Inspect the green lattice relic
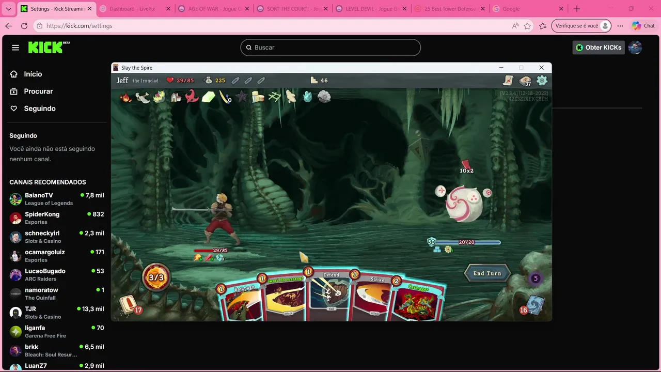This screenshot has width=661, height=372. (x=275, y=97)
